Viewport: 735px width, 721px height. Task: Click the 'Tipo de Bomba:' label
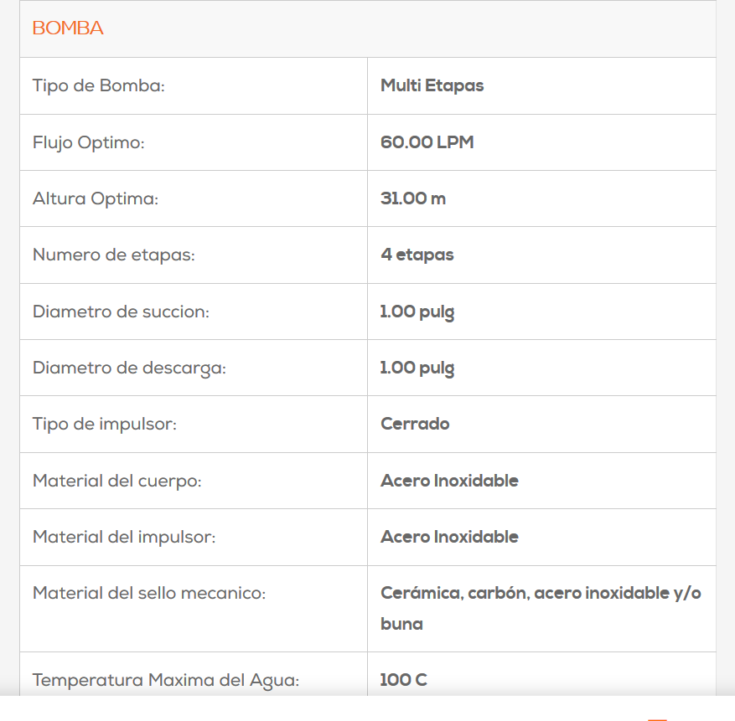99,85
